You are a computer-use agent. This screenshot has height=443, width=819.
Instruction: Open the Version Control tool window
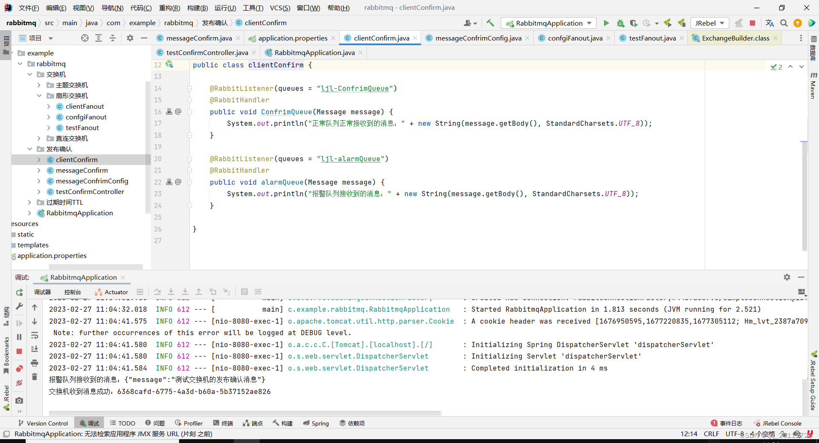click(43, 423)
